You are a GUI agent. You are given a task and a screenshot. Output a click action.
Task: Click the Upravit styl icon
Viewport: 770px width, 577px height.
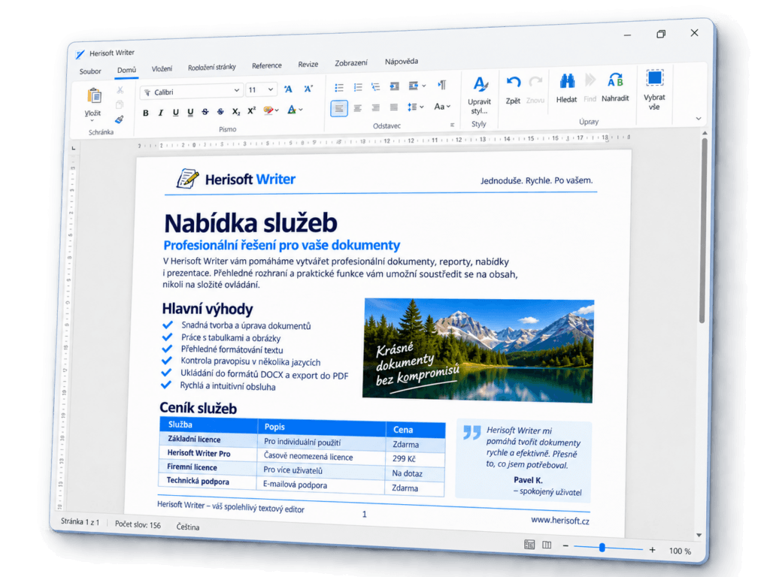(x=480, y=84)
